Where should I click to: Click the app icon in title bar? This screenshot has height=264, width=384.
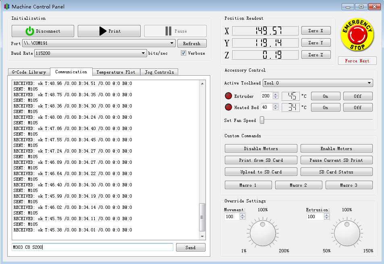tap(6, 6)
